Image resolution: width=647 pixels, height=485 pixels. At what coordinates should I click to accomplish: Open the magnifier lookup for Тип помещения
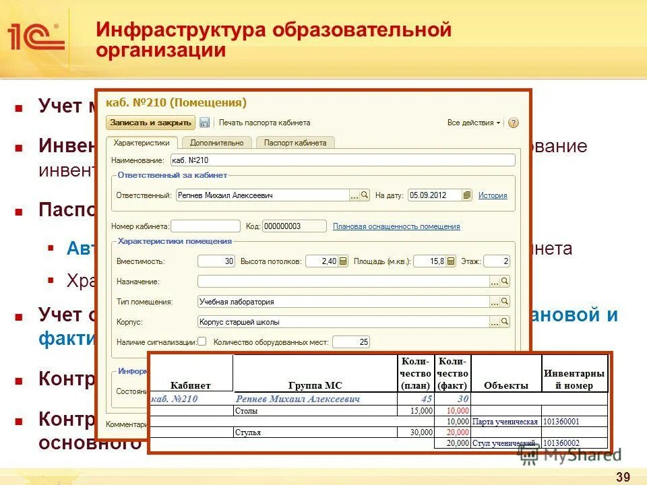click(504, 300)
